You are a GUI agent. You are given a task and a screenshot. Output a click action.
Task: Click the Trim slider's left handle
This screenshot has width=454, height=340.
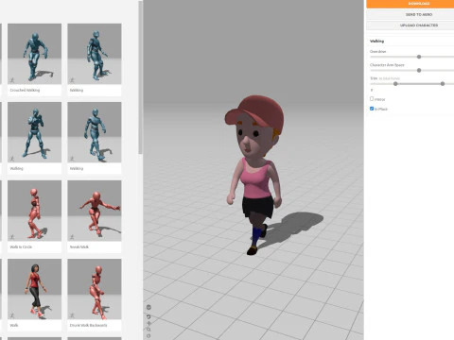[395, 84]
